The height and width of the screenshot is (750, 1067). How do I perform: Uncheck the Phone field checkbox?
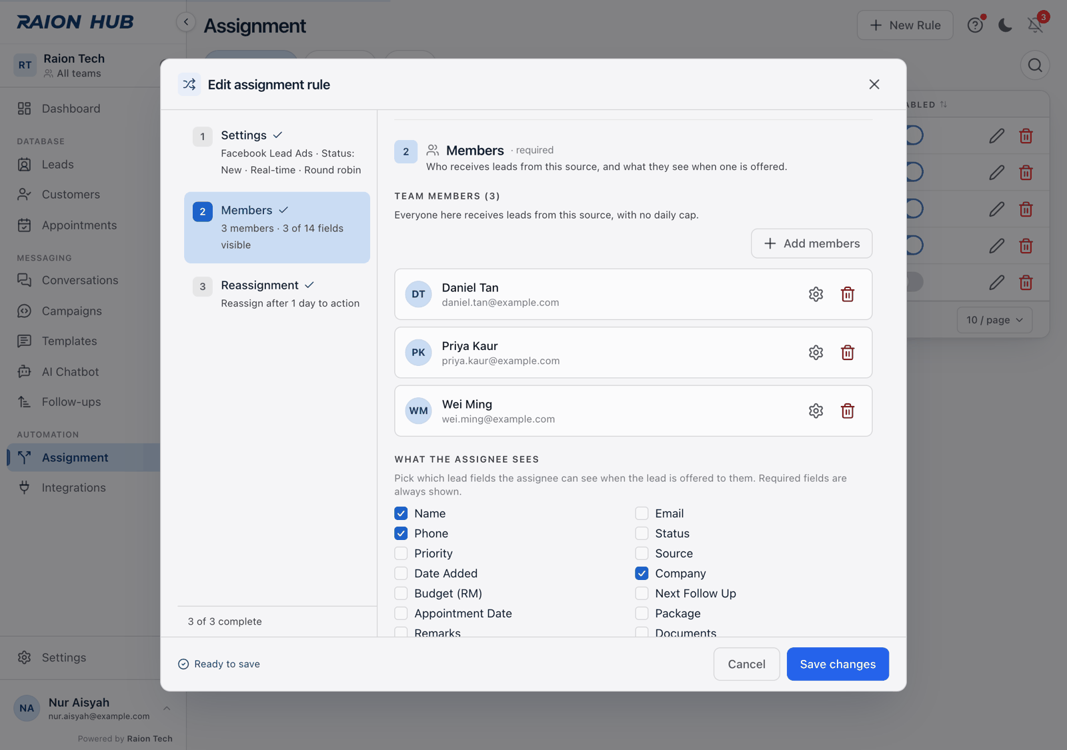click(x=401, y=533)
